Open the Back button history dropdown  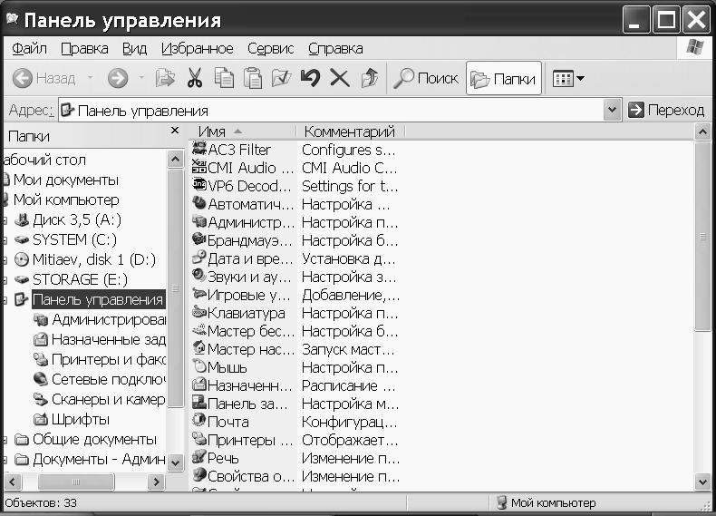(91, 78)
